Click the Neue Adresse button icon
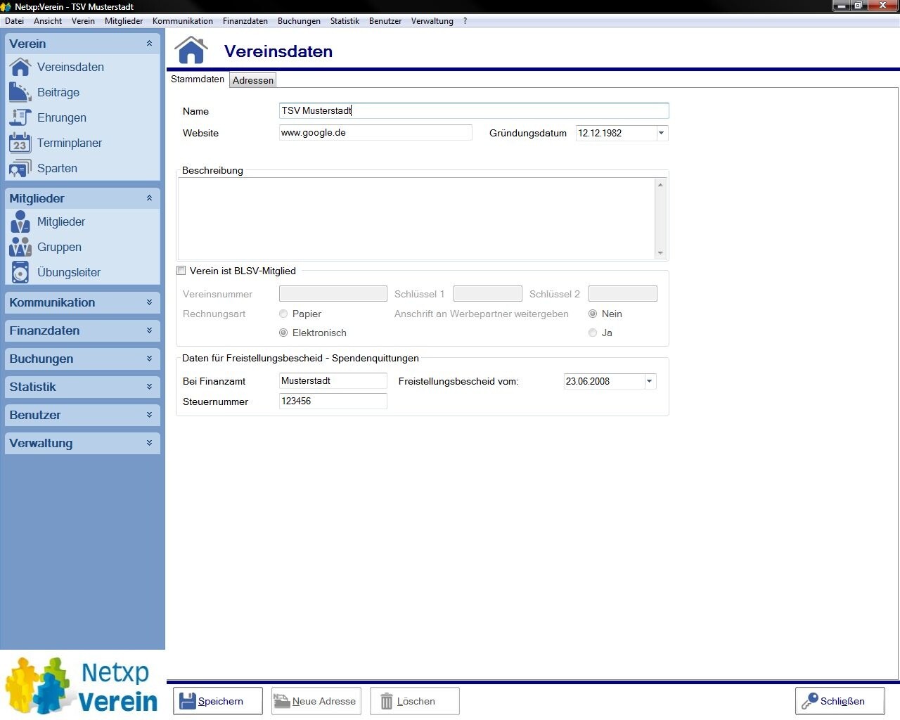The image size is (900, 720). tap(282, 701)
